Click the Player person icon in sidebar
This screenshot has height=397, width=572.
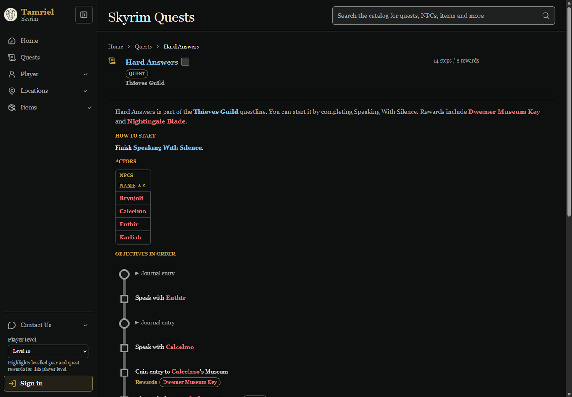coord(12,74)
